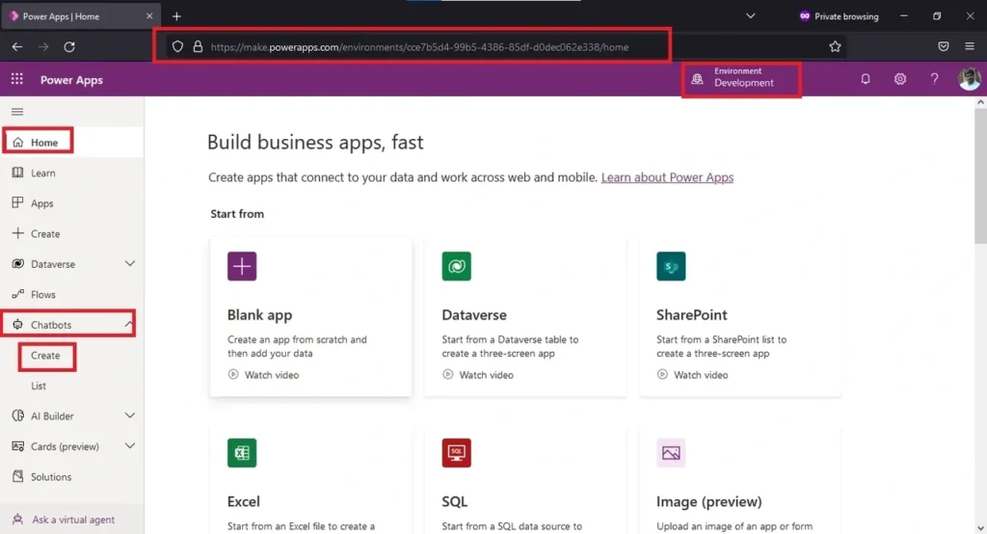
Task: Click the Save to Pocket icon
Action: (x=943, y=46)
